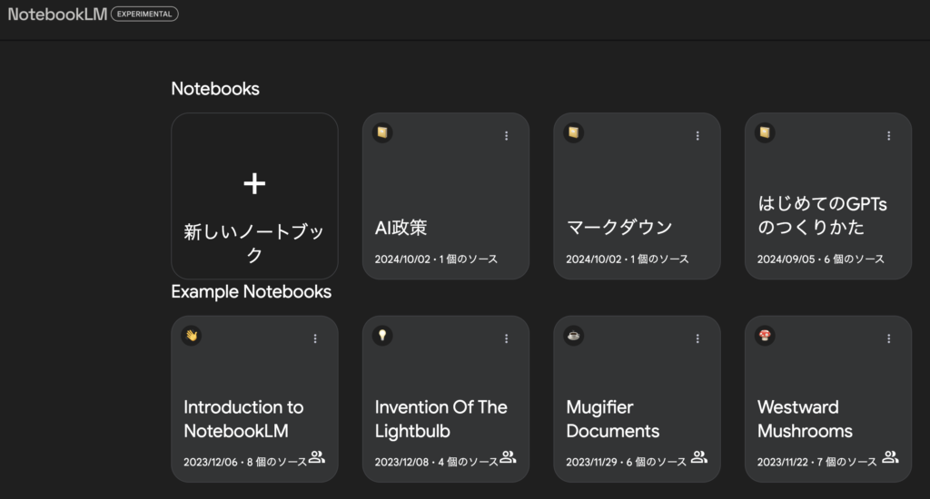Open the three-dot menu on AI政策 card
The image size is (930, 499).
[507, 136]
